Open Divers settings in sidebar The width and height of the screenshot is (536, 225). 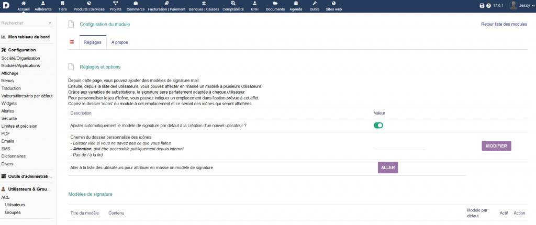tap(7, 164)
